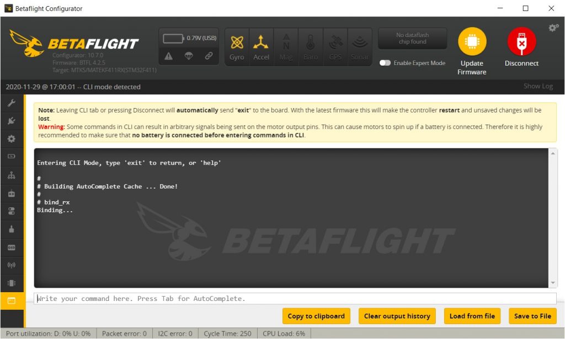Click the link status chain icon
Screen dimensions: 565x339
209,56
